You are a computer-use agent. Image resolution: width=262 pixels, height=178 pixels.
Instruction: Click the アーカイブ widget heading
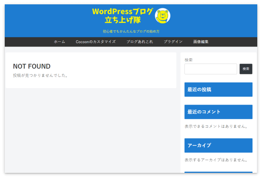(218, 145)
